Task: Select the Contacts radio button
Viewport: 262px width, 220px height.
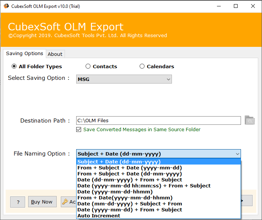Action: tap(88, 66)
